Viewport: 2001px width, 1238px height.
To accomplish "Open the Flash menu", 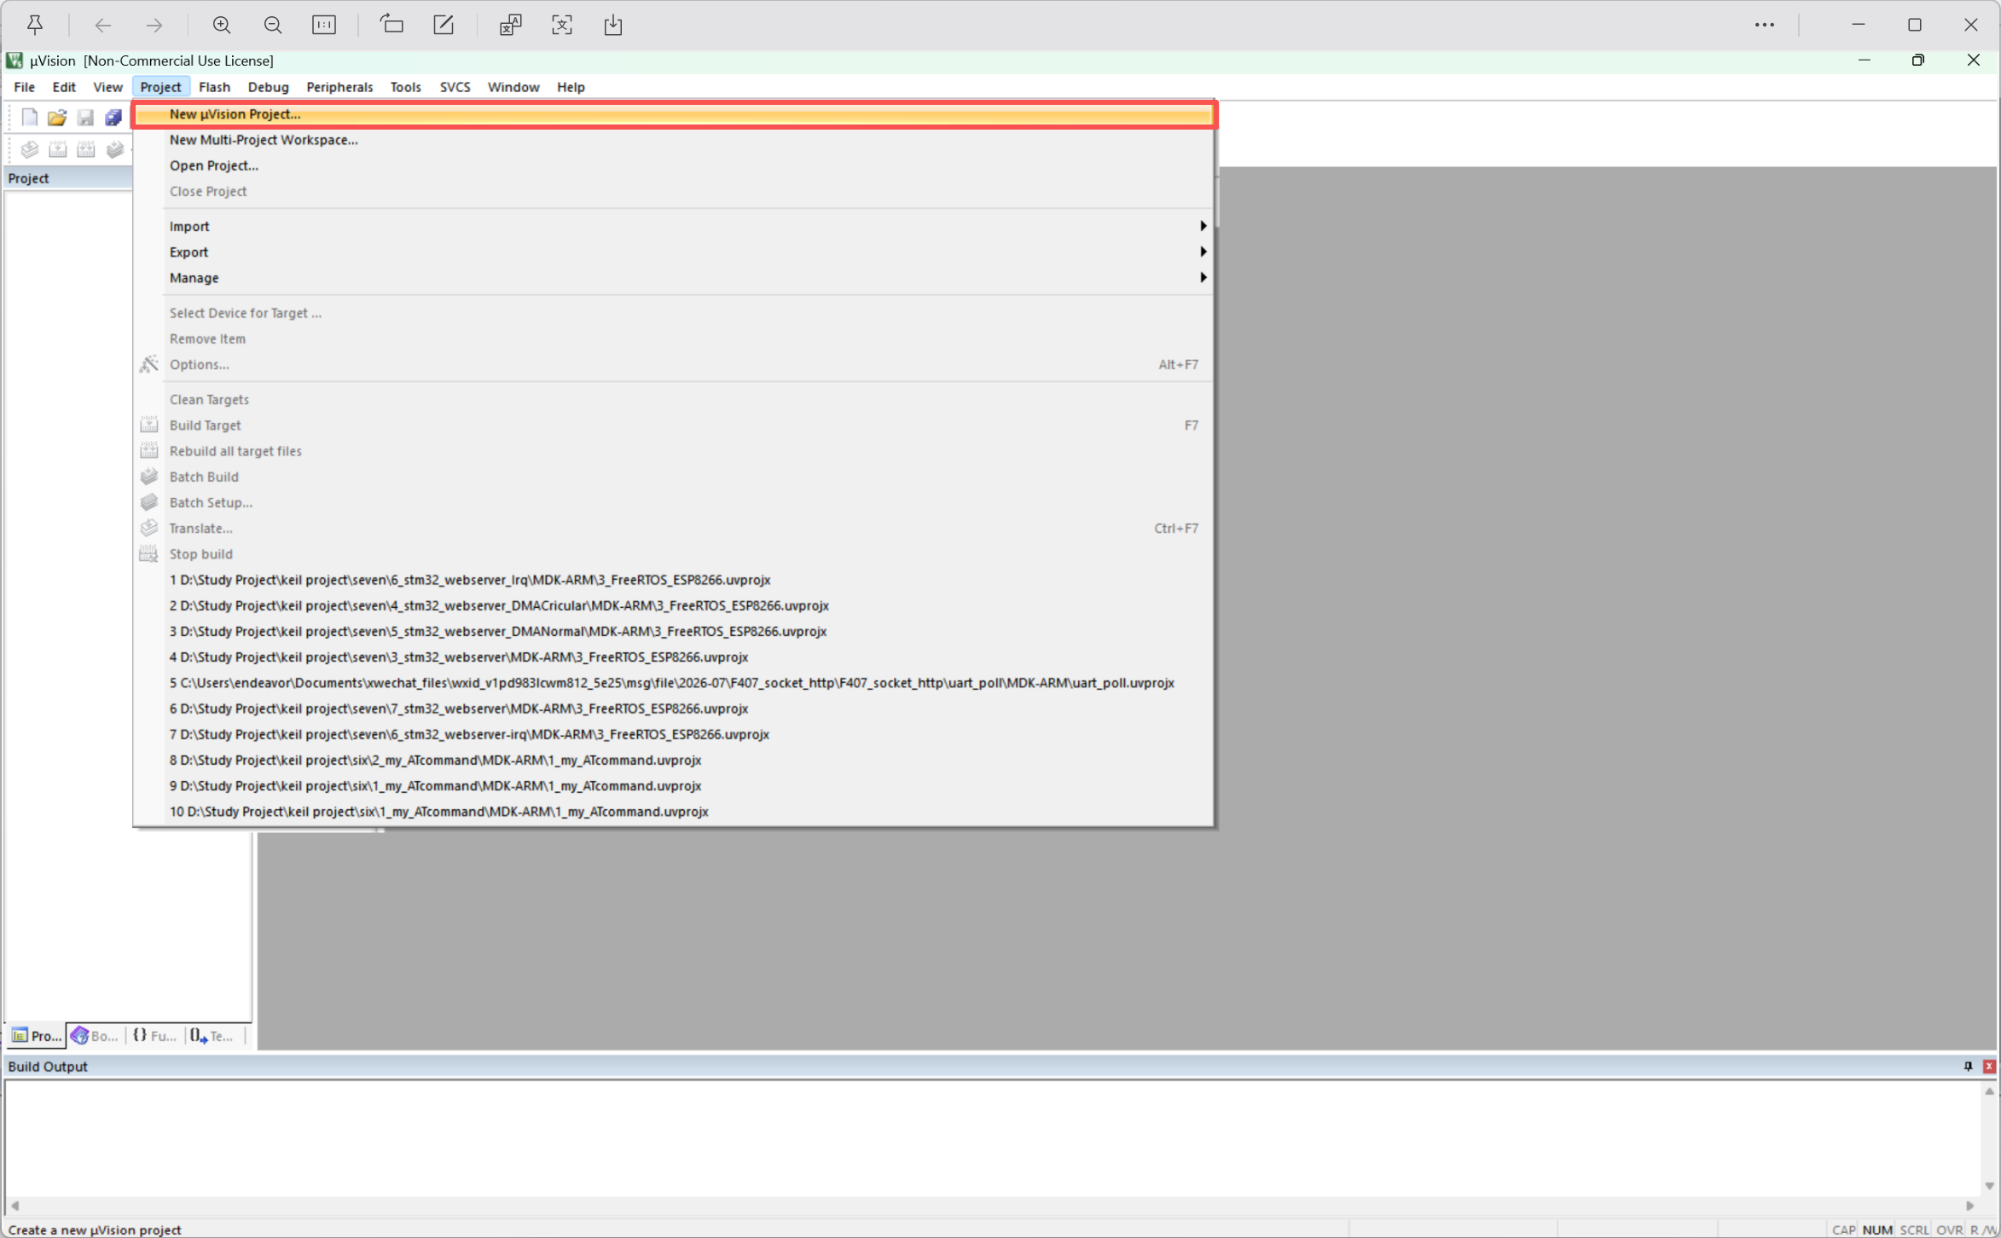I will click(214, 87).
